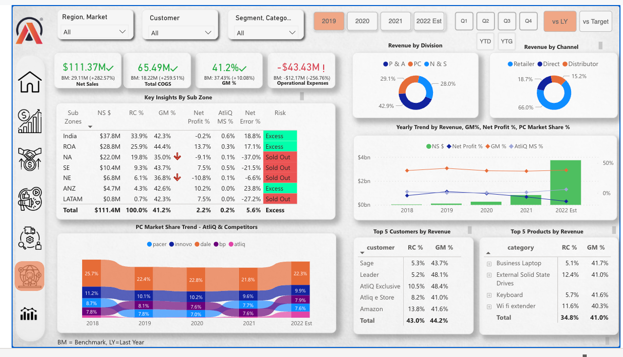This screenshot has height=357, width=623.
Task: Go to Sales handshake icon page
Action: pyautogui.click(x=29, y=159)
